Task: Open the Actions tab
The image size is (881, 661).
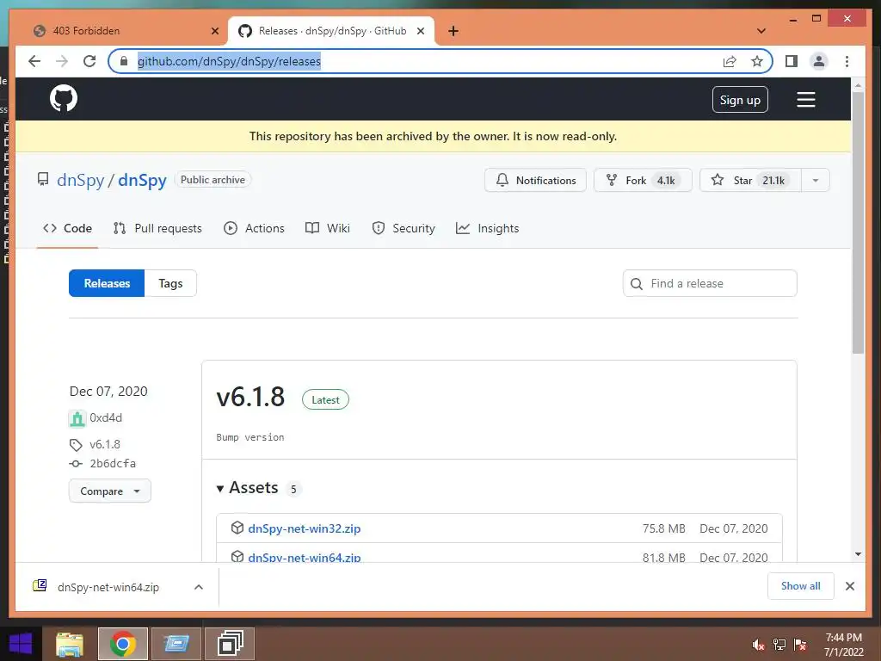Action: pos(254,228)
